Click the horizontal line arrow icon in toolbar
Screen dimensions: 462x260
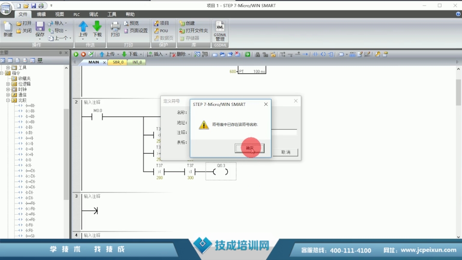point(305,54)
